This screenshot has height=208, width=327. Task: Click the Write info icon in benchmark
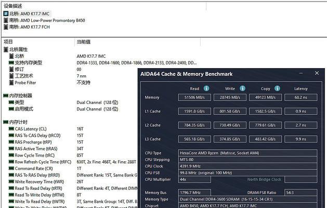[242, 88]
